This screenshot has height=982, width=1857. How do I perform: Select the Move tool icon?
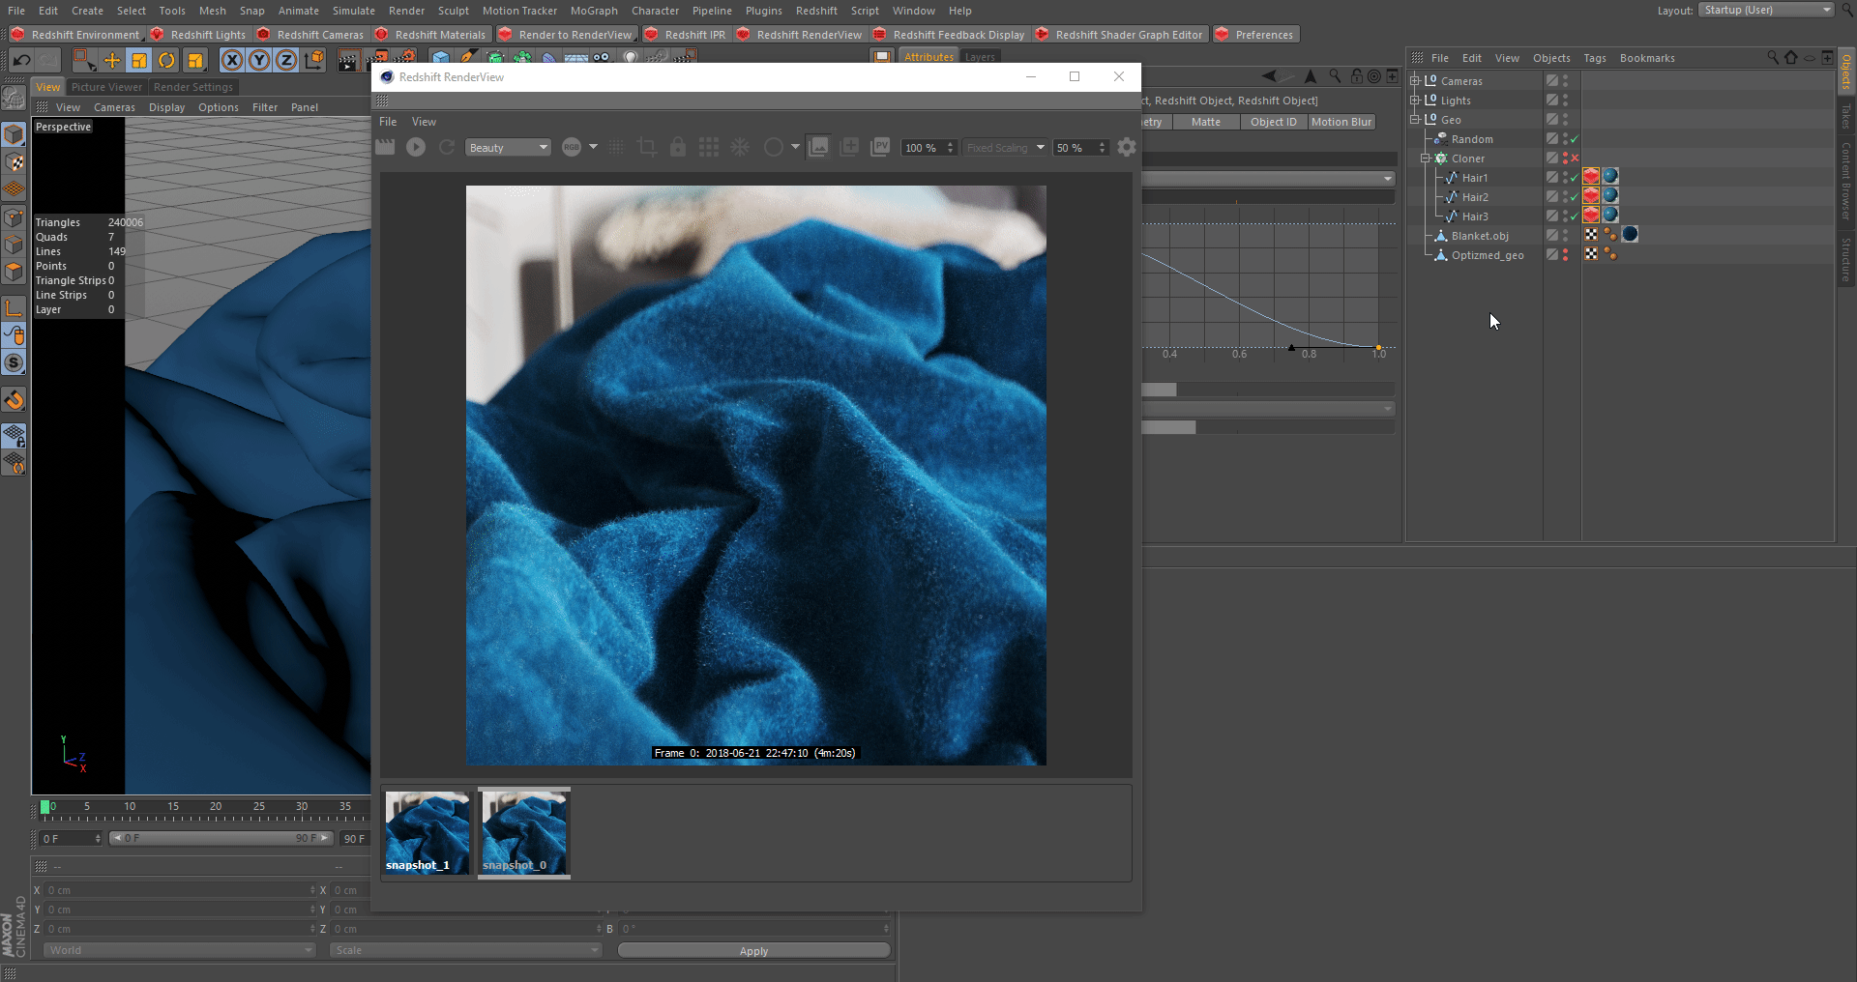[x=112, y=60]
